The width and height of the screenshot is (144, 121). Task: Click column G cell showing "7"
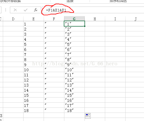click(74, 54)
